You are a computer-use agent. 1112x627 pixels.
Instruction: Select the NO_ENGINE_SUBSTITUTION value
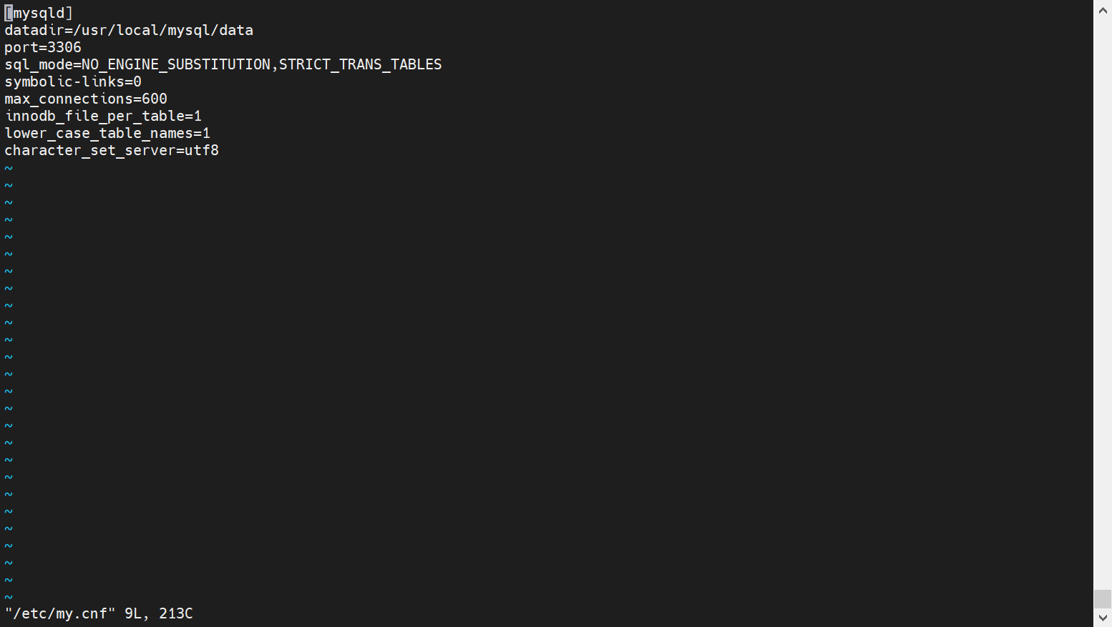(175, 64)
